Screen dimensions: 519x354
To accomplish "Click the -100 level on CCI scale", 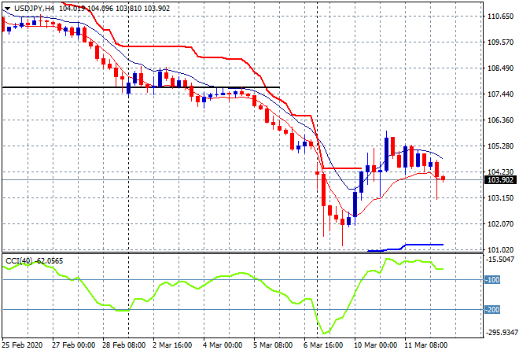I will [x=495, y=280].
